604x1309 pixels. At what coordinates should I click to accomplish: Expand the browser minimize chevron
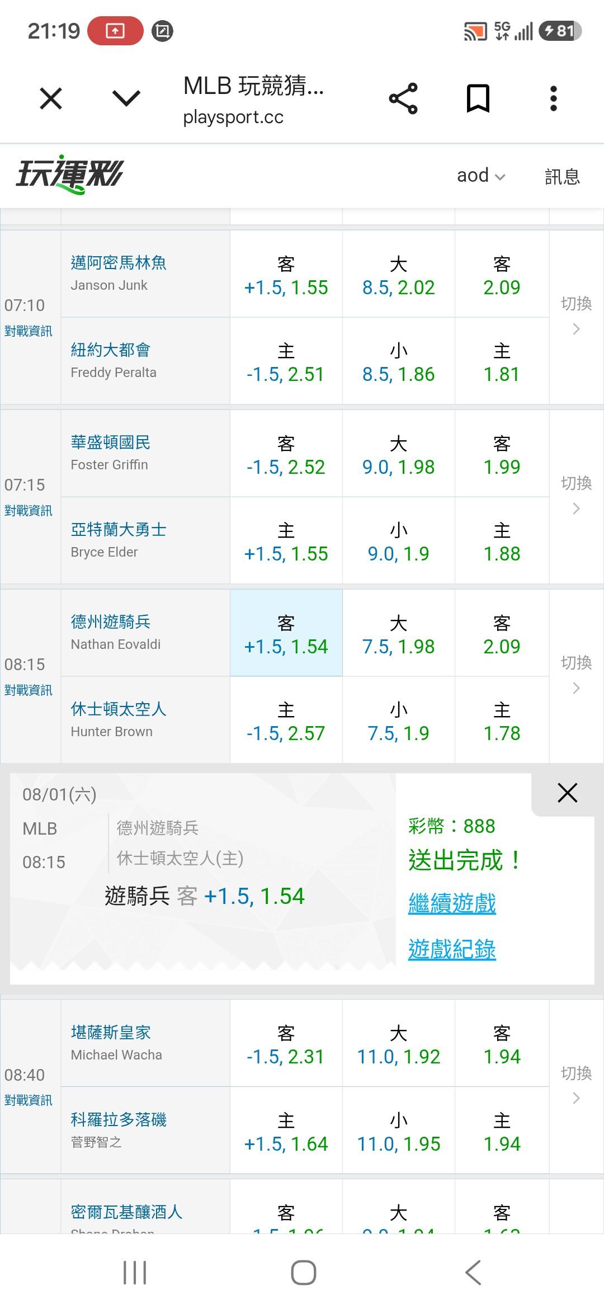(126, 99)
